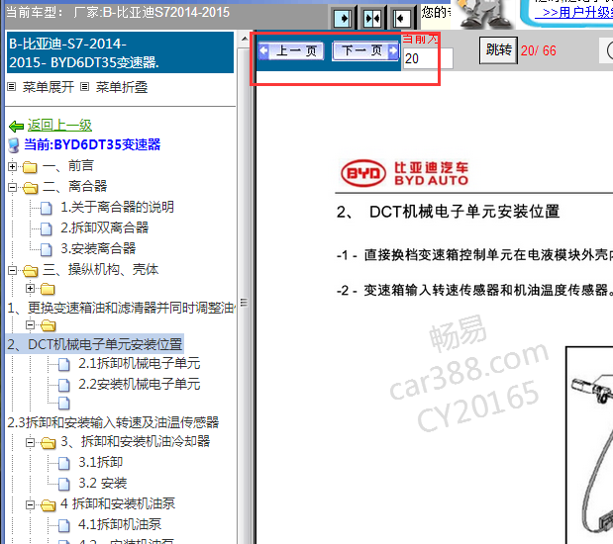Click the folder icon of 4 拆卸和安装机油泵
Screen dimensions: 613x544
pyautogui.click(x=49, y=505)
